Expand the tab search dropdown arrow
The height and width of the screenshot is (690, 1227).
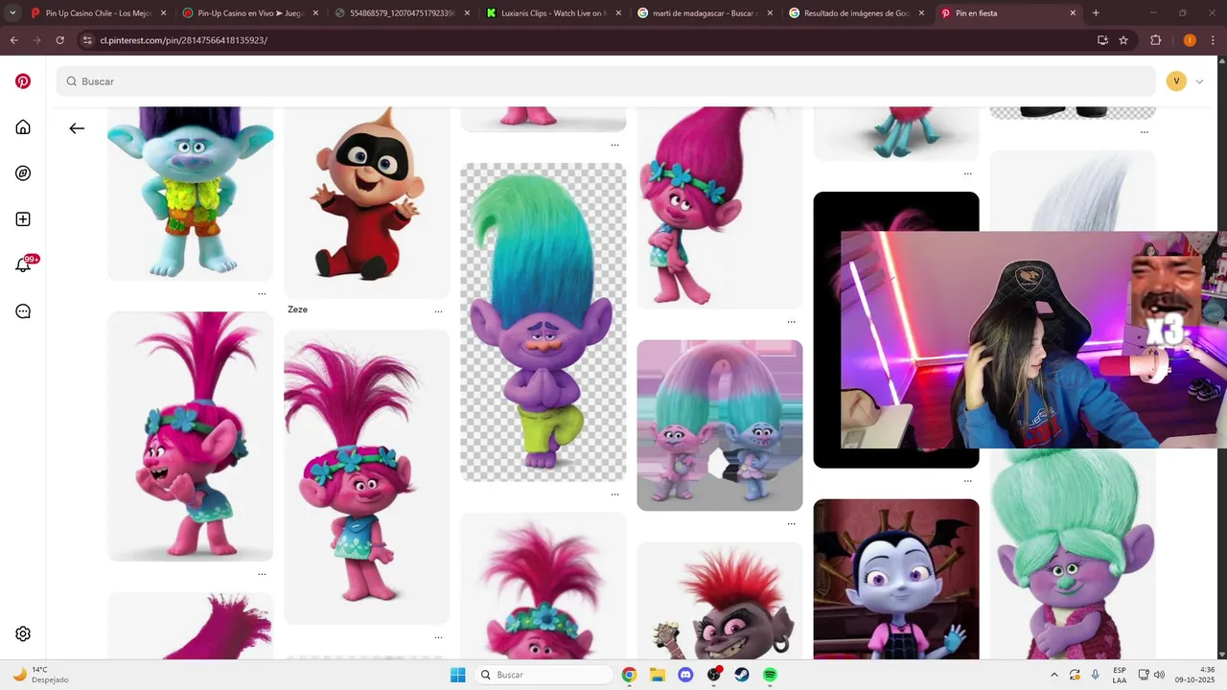pyautogui.click(x=12, y=13)
